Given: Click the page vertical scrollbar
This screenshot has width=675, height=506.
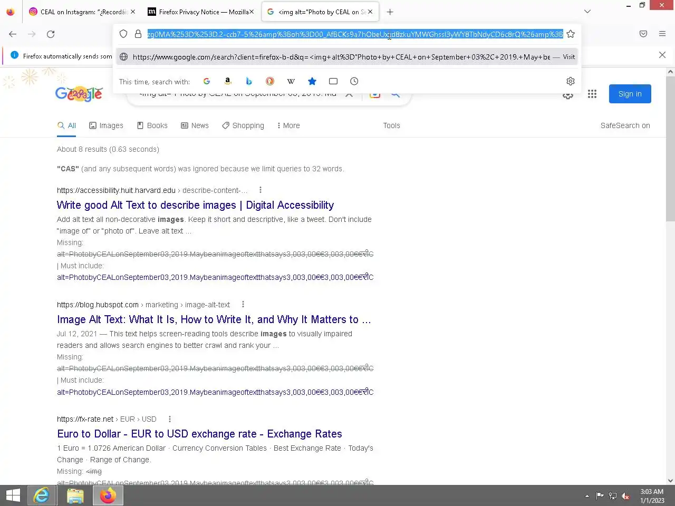Looking at the screenshot, I should (670, 148).
